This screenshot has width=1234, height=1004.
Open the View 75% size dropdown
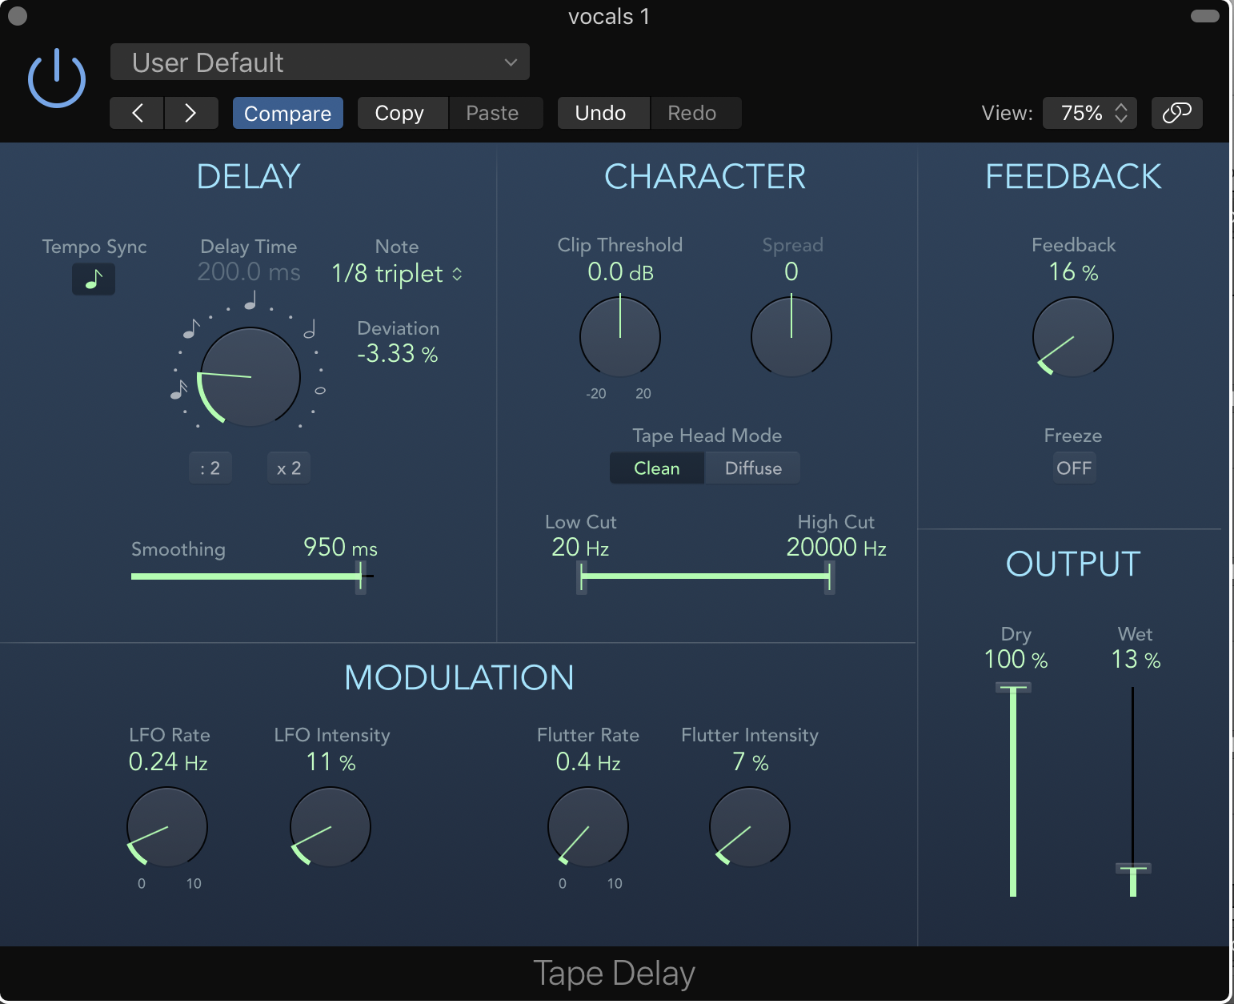(x=1091, y=113)
